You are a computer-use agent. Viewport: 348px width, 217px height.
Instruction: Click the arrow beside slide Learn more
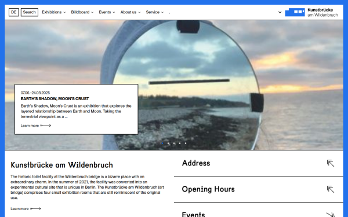[x=45, y=126]
